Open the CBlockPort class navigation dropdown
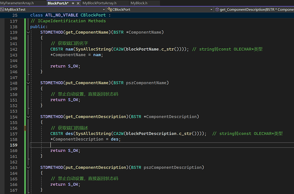The width and height of the screenshot is (294, 194). [x=160, y=9]
